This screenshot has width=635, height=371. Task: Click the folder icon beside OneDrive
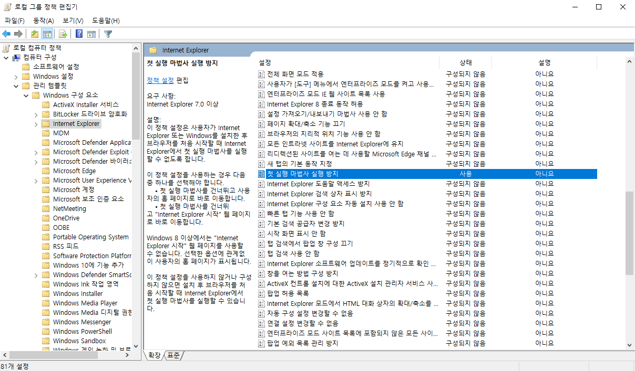pyautogui.click(x=46, y=218)
